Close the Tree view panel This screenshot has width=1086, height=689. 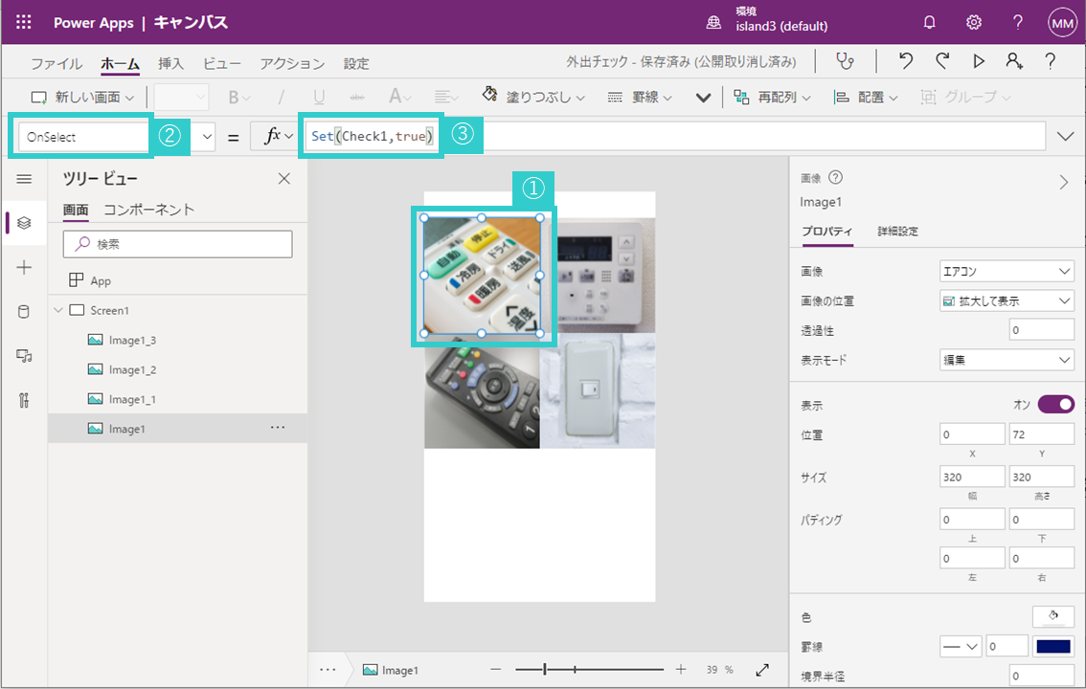pyautogui.click(x=284, y=179)
